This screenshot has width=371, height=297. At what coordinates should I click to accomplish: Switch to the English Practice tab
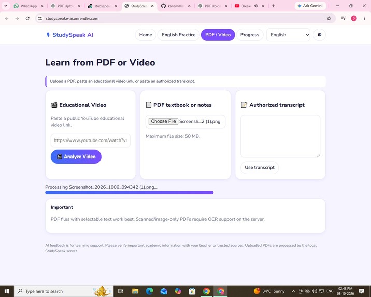coord(178,35)
